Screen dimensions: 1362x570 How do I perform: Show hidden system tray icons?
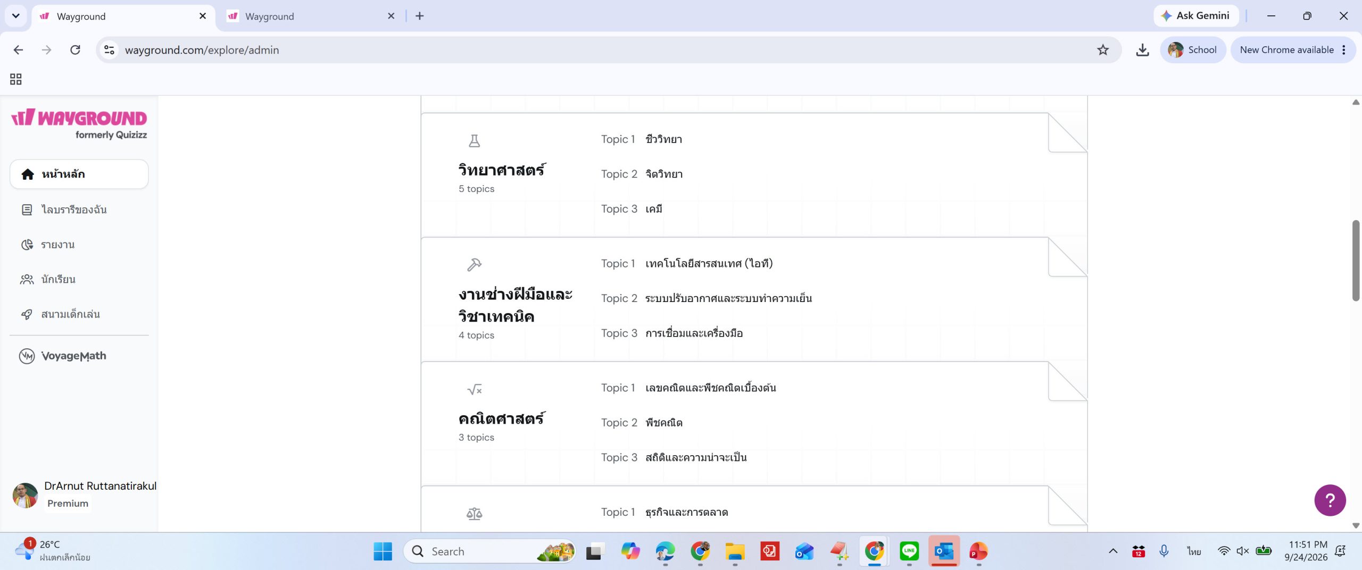coord(1112,551)
